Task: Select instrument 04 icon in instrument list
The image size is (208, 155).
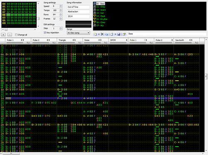Action: pyautogui.click(x=94, y=16)
